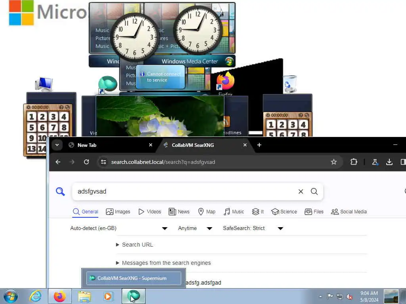
Task: Switch to the CollabVM SearXNG tab
Action: point(205,145)
